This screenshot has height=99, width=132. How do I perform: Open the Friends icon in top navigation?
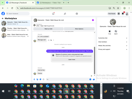pos(65,14)
